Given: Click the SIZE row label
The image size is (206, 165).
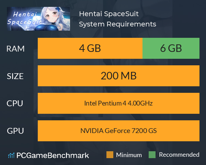Looking at the screenshot, I should pyautogui.click(x=15, y=76).
